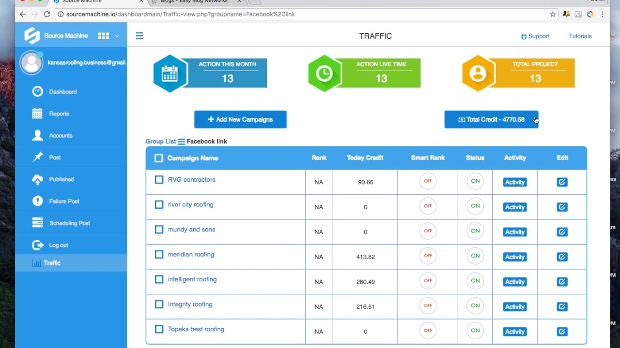
Task: Click Log out in the sidebar
Action: pyautogui.click(x=59, y=245)
